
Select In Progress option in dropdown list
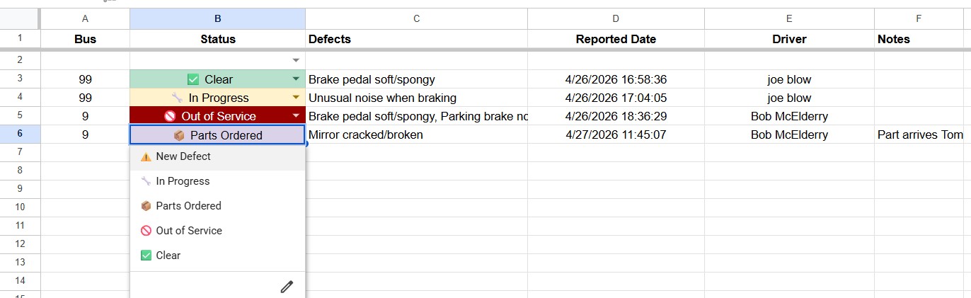tap(217, 181)
